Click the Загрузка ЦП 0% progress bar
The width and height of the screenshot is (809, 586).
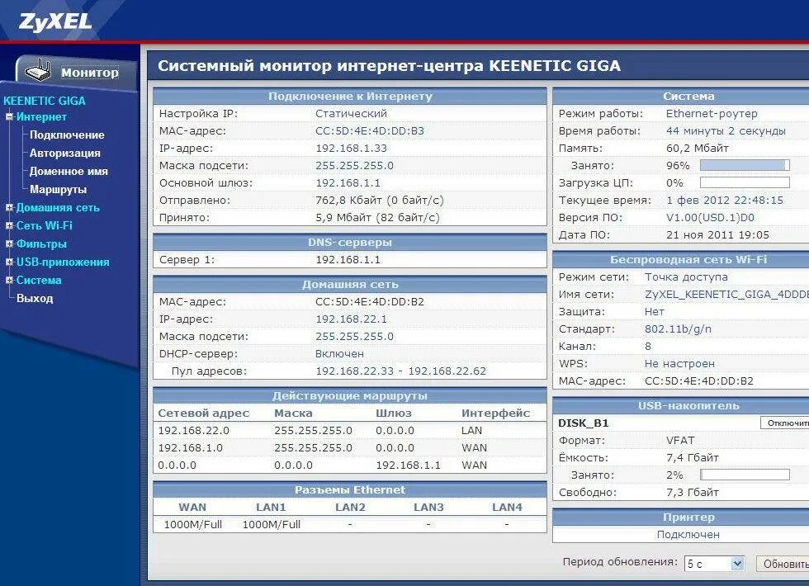(745, 183)
